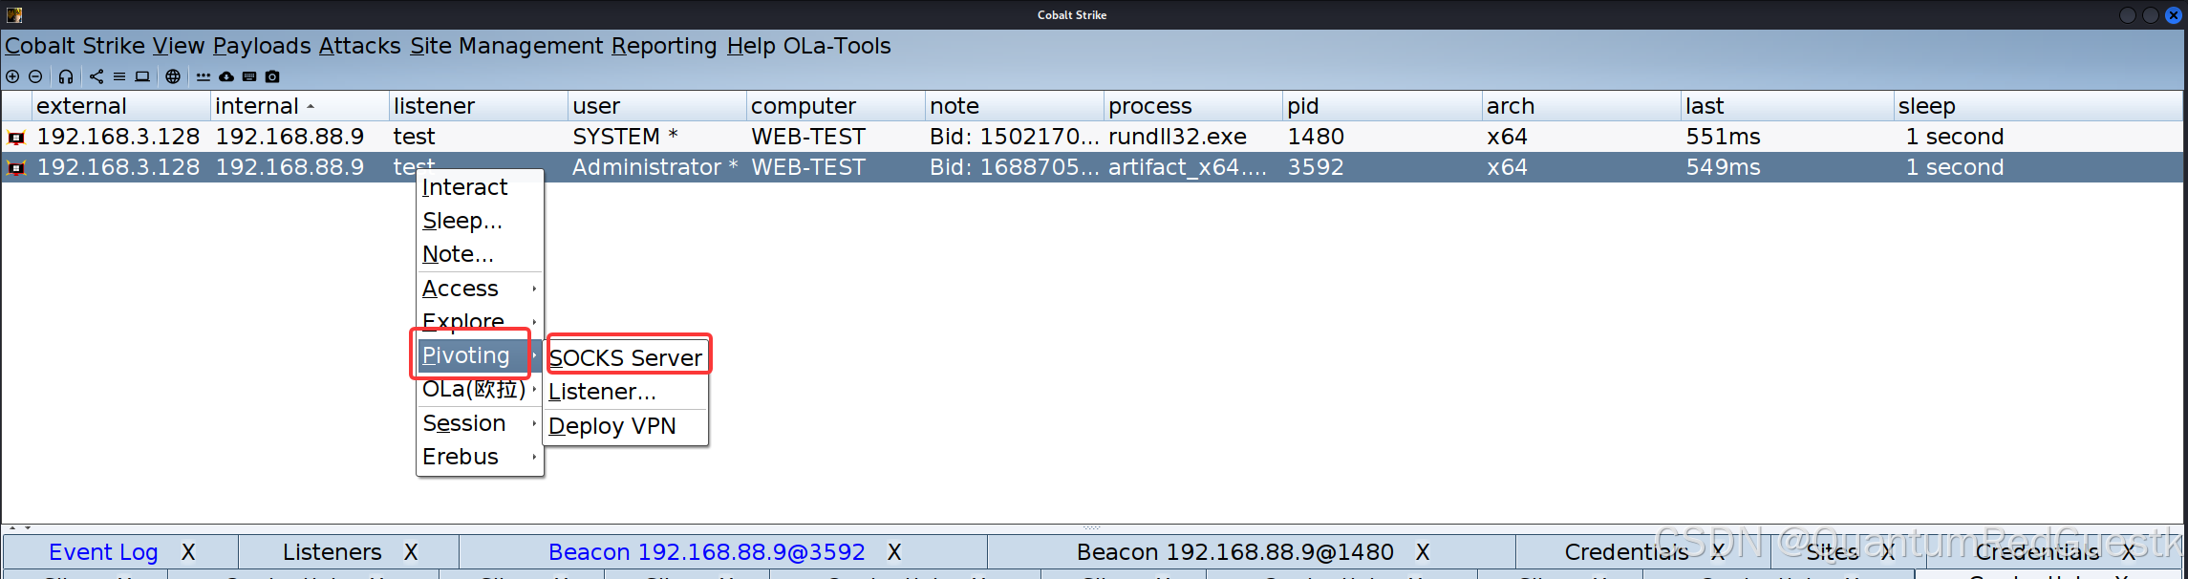Viewport: 2188px width, 579px height.
Task: Choose Listener... from Pivoting submenu
Action: 626,392
